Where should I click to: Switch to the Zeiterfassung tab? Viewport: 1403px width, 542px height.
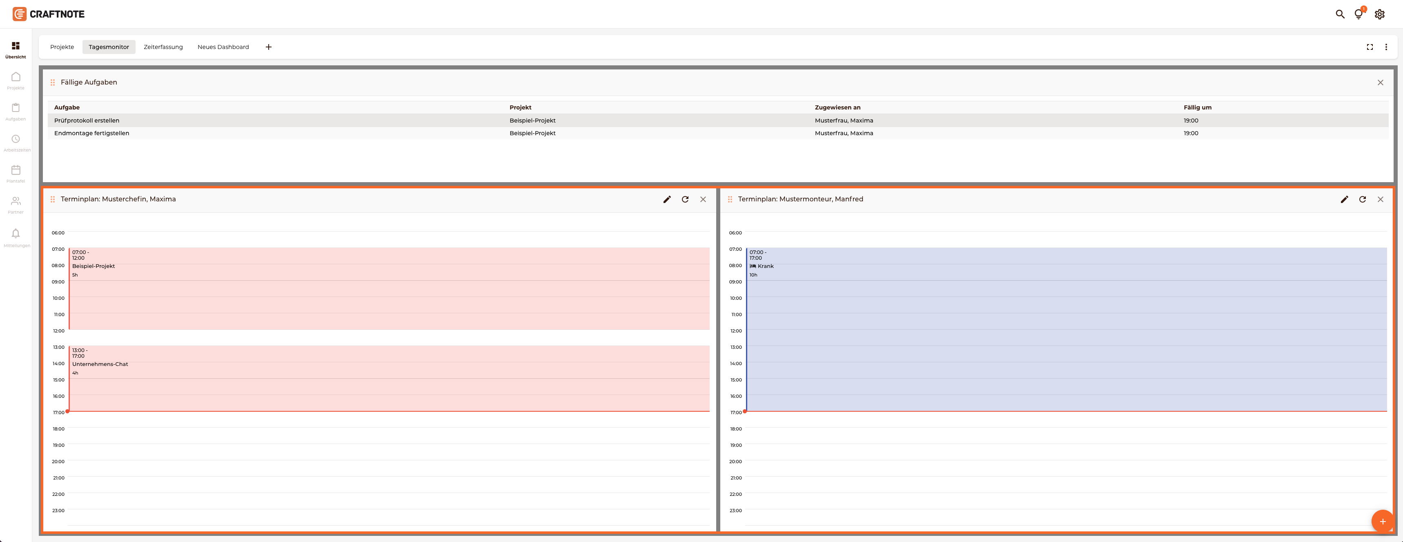pyautogui.click(x=163, y=47)
